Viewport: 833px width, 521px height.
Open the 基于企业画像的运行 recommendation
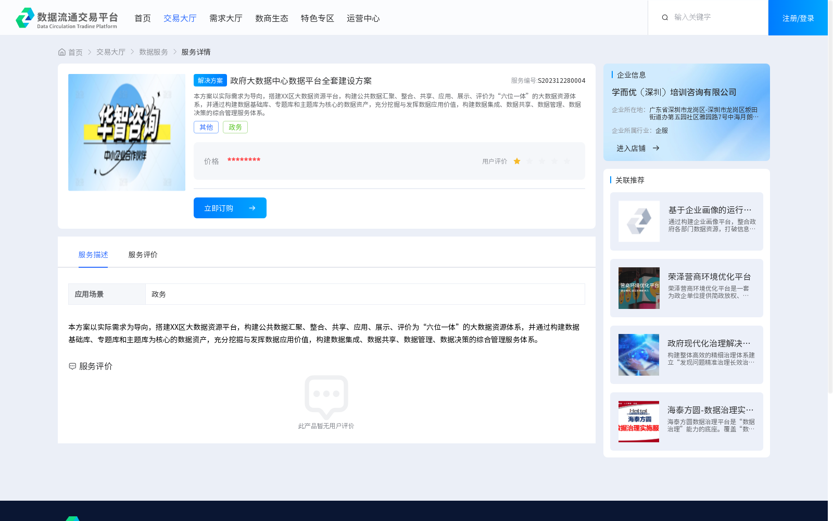(x=687, y=221)
